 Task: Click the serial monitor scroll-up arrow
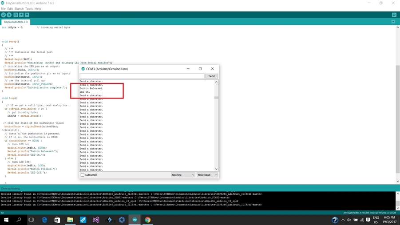216,82
